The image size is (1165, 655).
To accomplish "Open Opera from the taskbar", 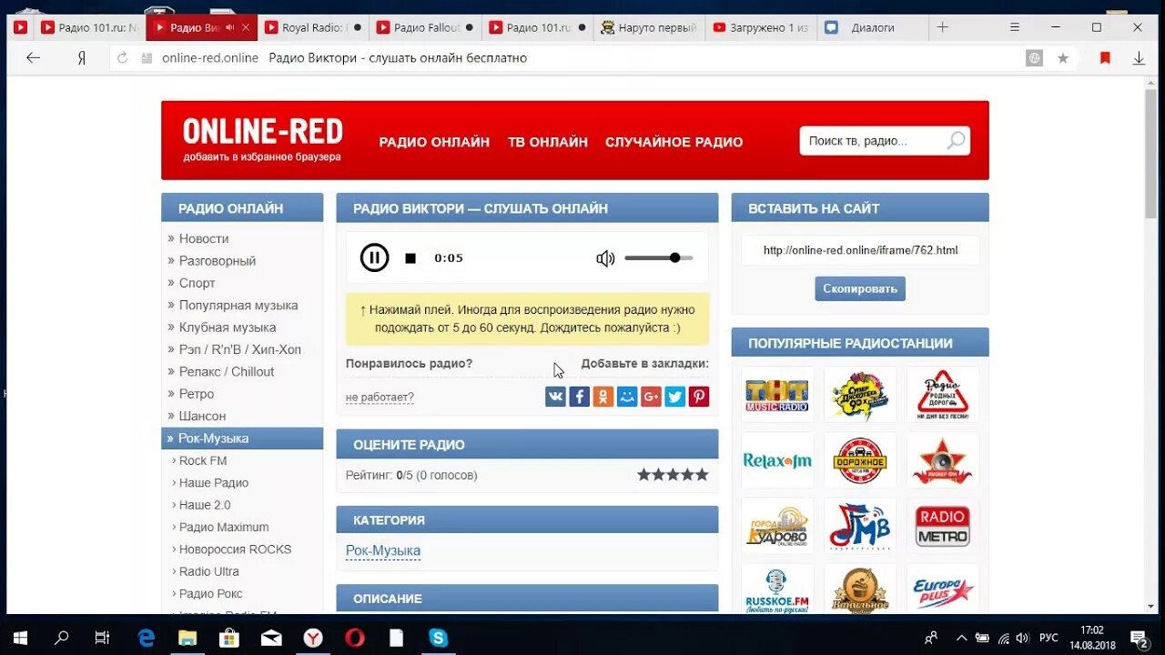I will click(355, 638).
